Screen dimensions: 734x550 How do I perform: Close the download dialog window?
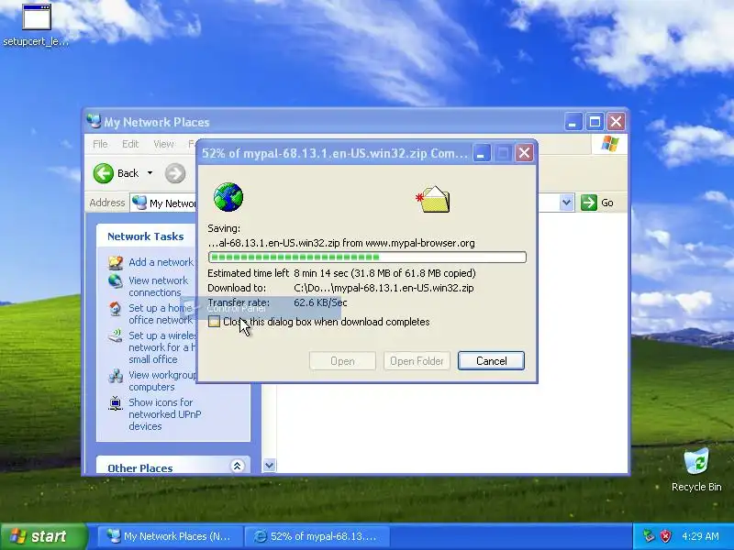tap(524, 153)
